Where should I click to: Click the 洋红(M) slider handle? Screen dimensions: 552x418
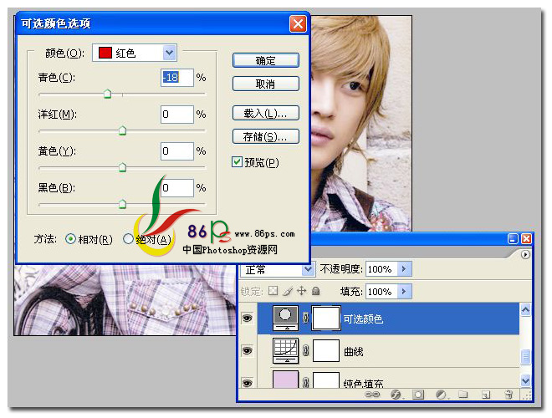pyautogui.click(x=122, y=130)
